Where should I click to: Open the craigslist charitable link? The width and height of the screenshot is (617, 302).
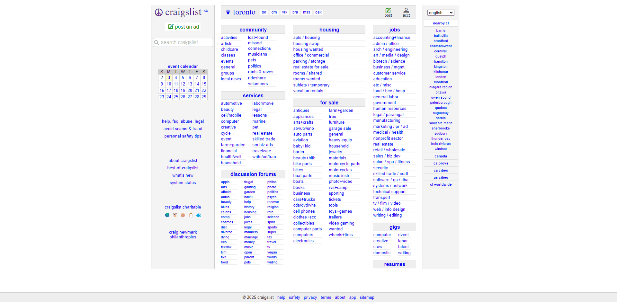point(183,207)
